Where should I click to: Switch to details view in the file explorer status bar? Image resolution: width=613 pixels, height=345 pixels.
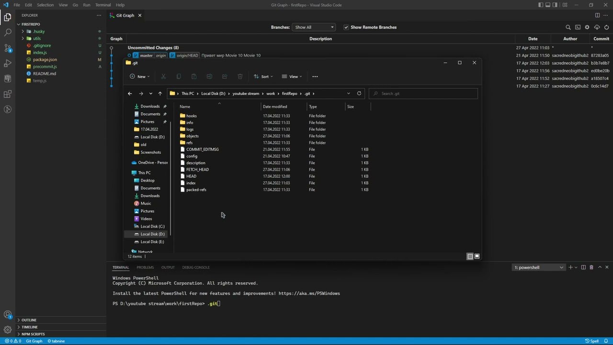tap(470, 256)
